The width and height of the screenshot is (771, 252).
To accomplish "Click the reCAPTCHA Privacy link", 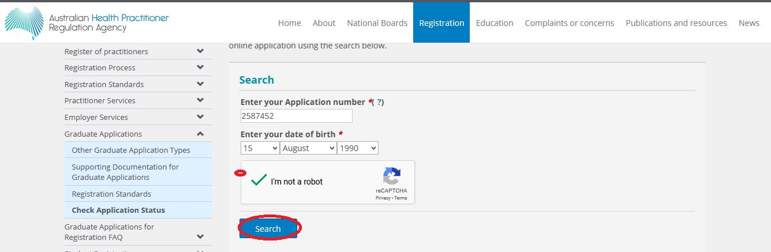I will pos(383,198).
